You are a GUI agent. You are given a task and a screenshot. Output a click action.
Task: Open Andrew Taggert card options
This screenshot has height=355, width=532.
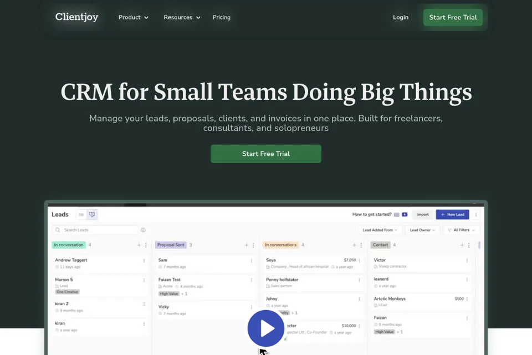144,261
